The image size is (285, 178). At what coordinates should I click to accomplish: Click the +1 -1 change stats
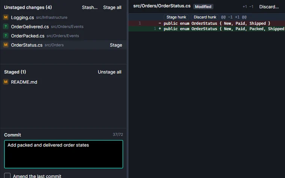248,7
